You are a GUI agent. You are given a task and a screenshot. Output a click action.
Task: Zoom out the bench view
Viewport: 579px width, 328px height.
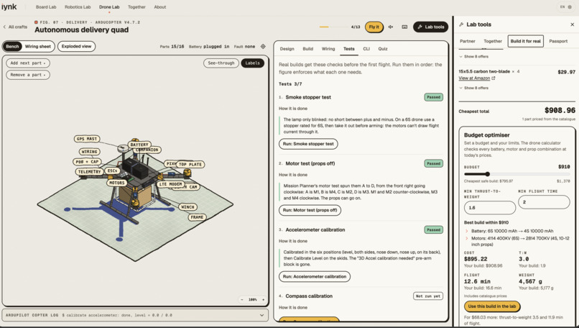(x=242, y=299)
